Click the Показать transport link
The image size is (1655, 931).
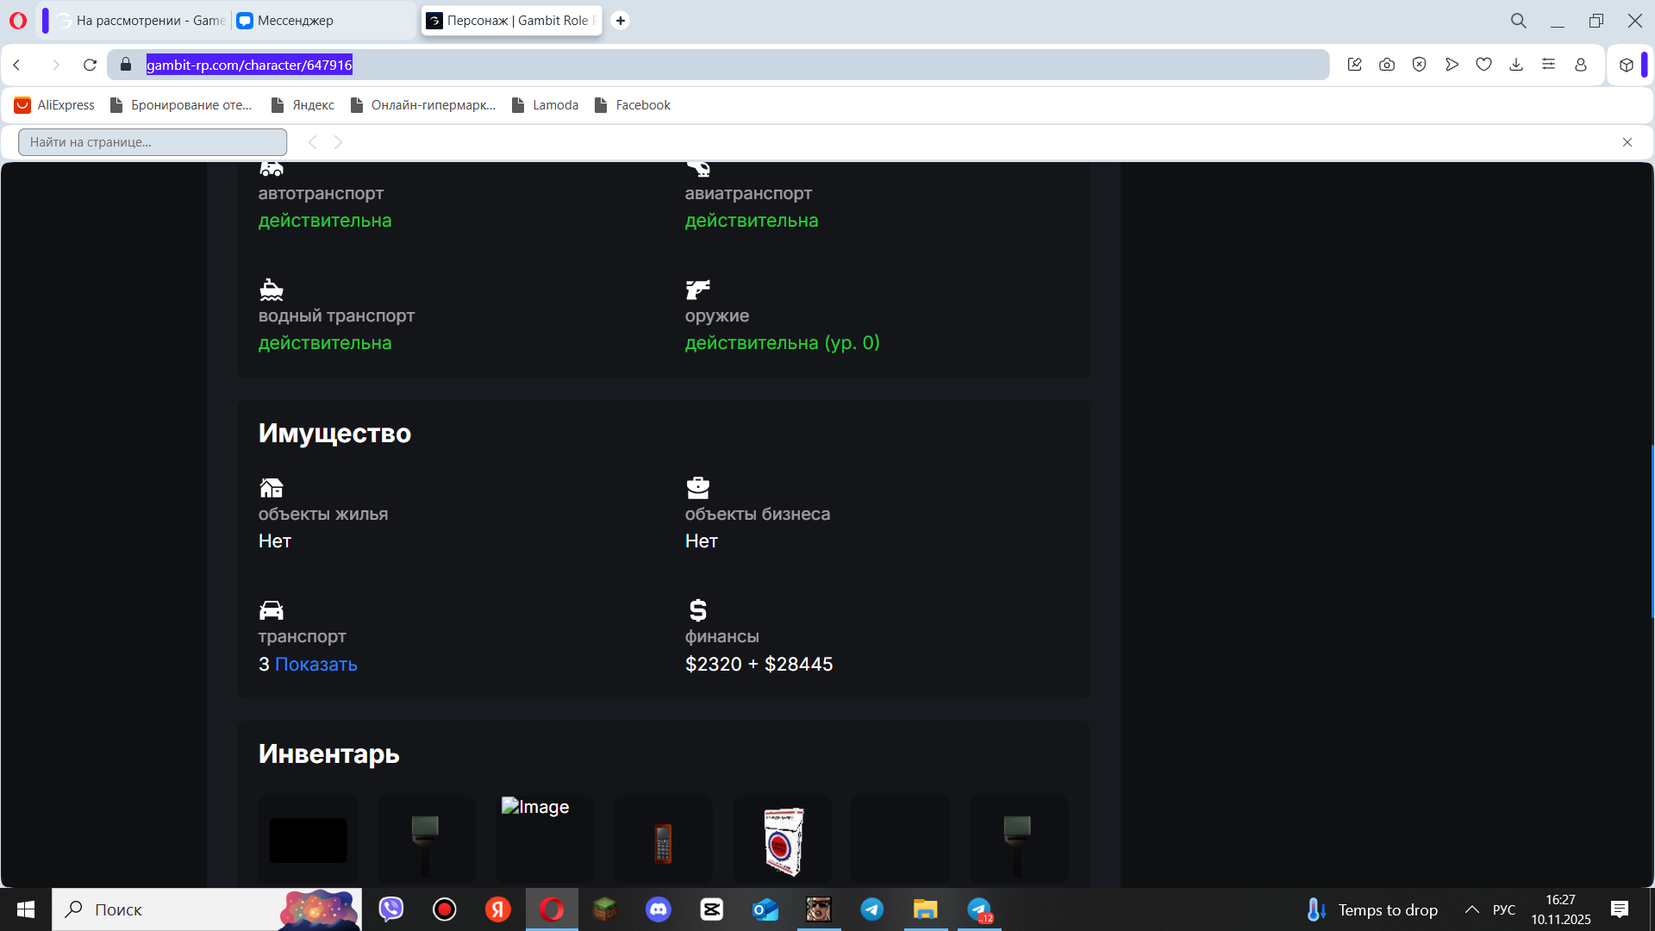315,664
